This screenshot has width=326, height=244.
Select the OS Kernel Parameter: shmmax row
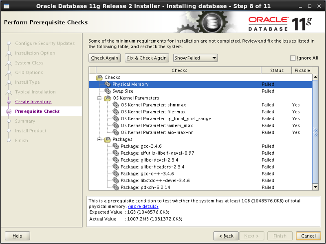[200, 105]
